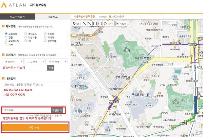Click the 시청역 station label on map
The height and width of the screenshot is (137, 203).
[x=183, y=123]
